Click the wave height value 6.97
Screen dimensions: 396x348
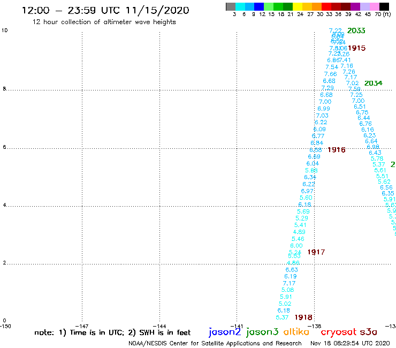tap(307, 191)
